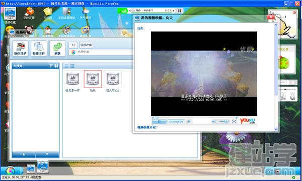Click up arrow at folder panel bottom
The image size is (302, 181).
click(x=24, y=154)
